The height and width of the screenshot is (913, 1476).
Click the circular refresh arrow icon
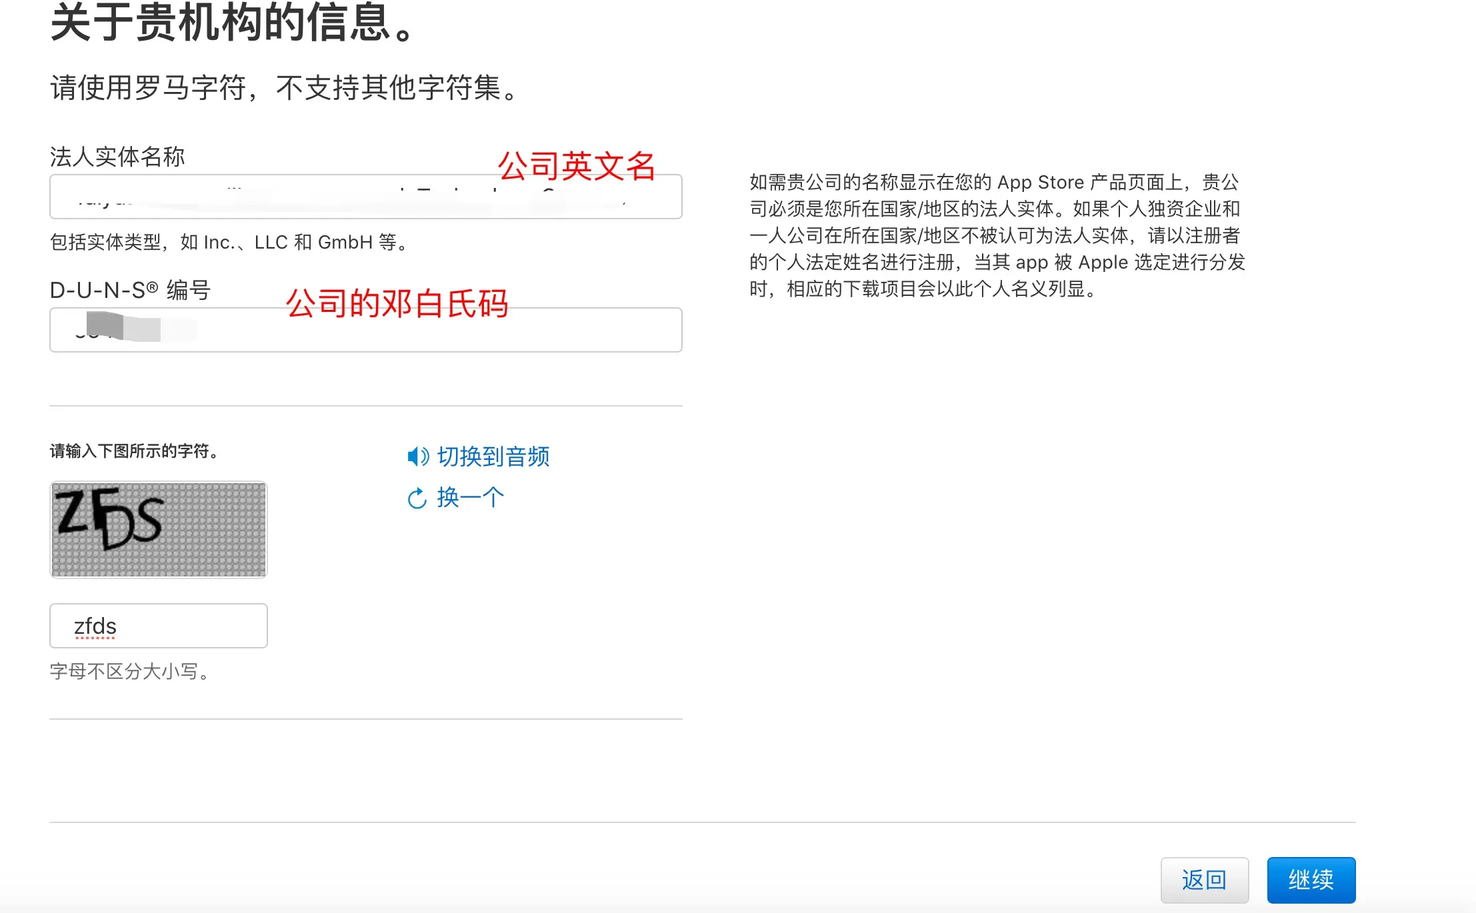pos(417,498)
